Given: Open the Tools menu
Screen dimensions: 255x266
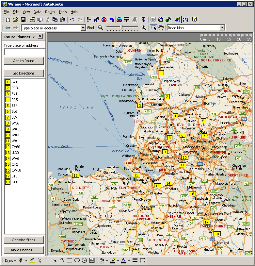Looking at the screenshot, I should pos(62,12).
